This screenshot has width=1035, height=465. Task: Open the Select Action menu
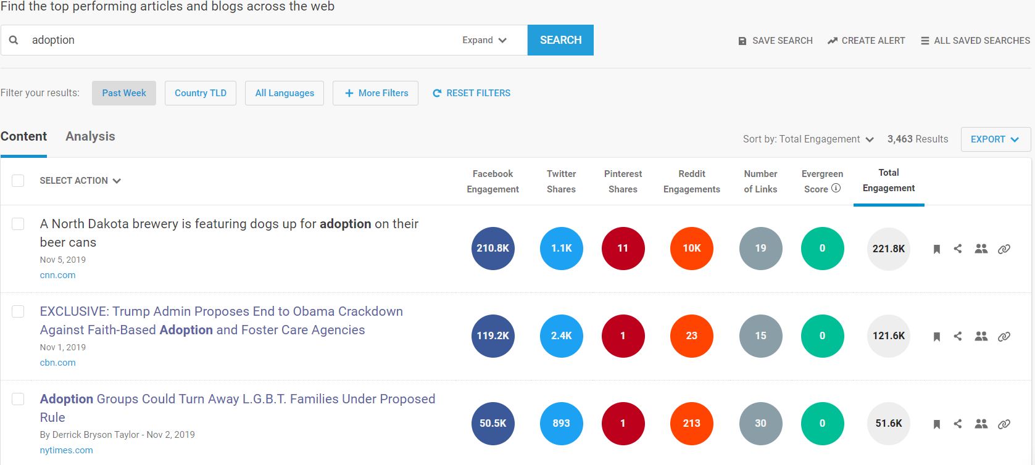click(x=80, y=180)
